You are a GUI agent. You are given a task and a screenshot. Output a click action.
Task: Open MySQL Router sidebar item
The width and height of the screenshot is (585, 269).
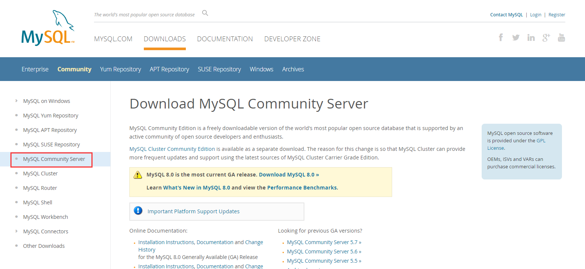point(40,188)
